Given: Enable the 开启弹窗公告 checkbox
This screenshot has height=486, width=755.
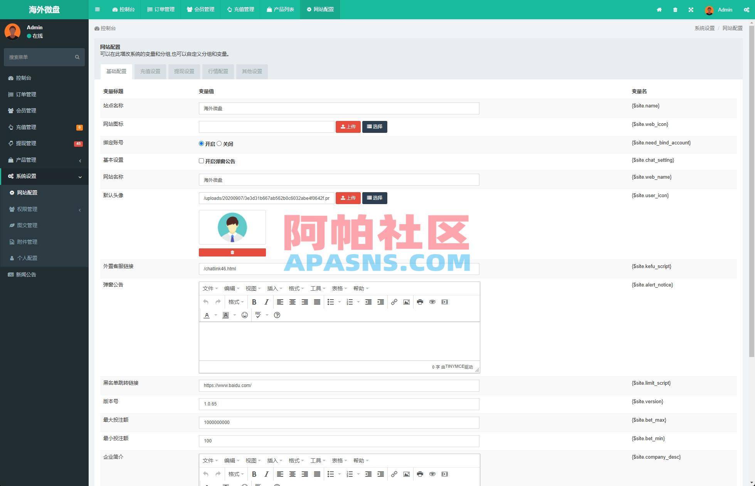Looking at the screenshot, I should (x=201, y=161).
